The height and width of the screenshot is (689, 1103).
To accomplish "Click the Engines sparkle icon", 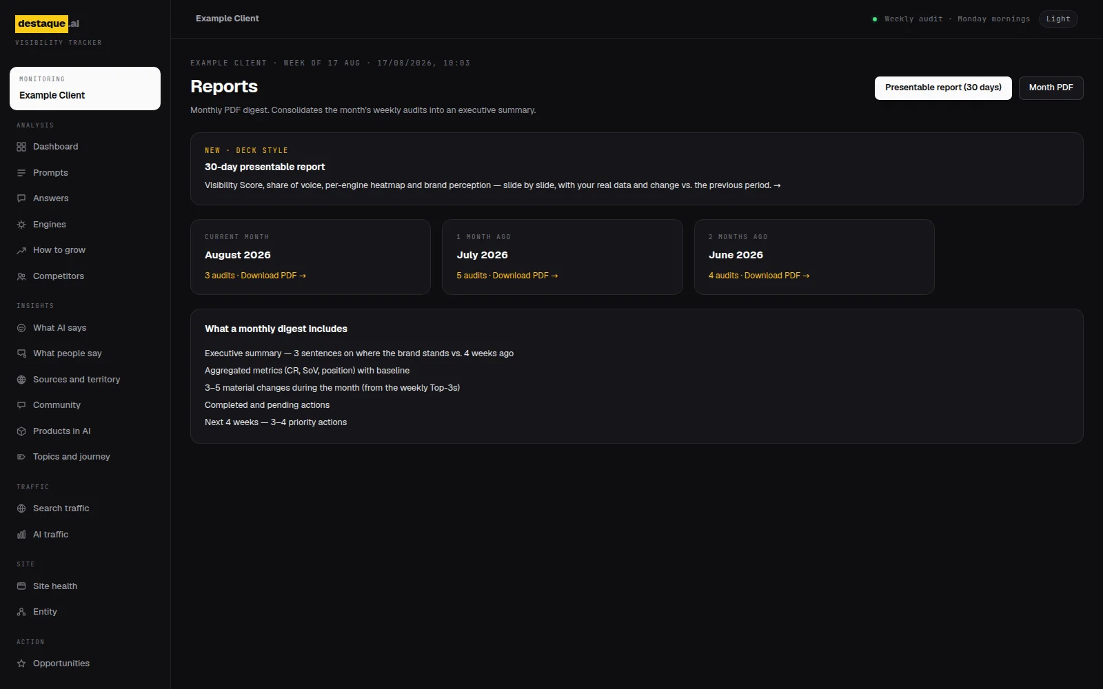I will click(21, 225).
